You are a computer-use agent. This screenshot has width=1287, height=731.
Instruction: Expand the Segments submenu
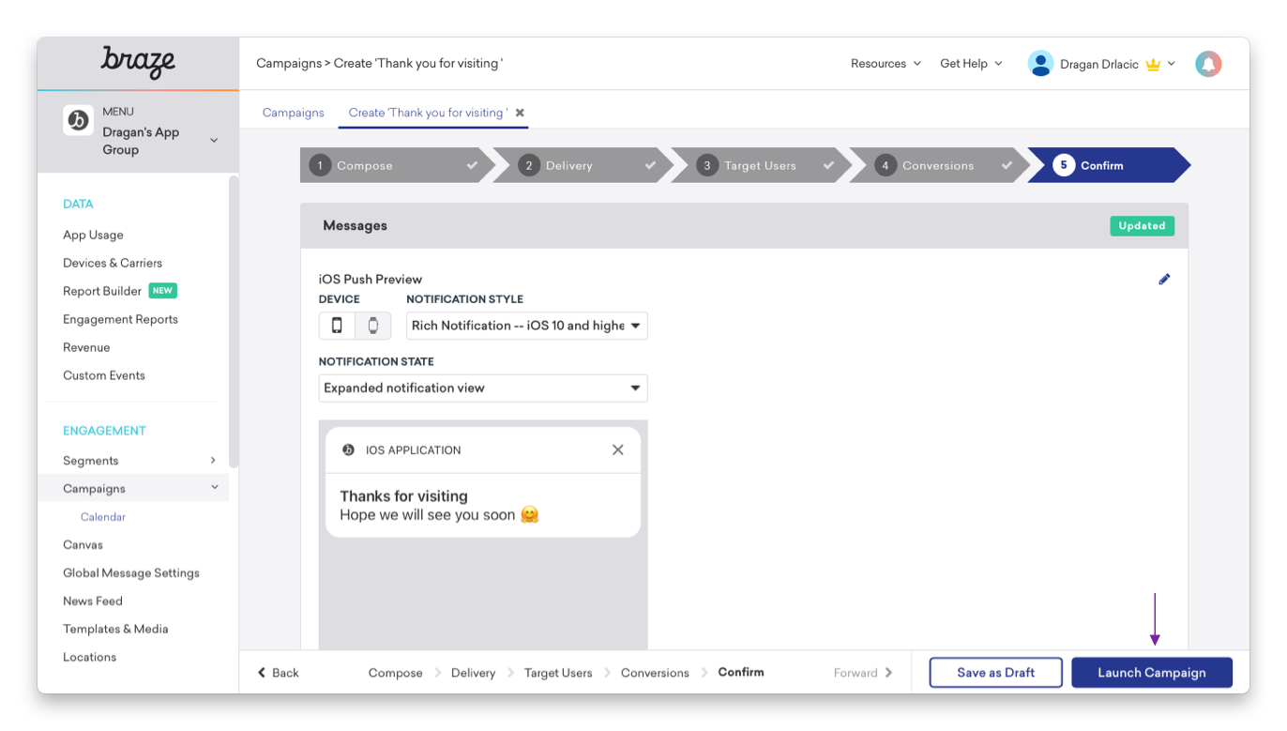pos(213,461)
